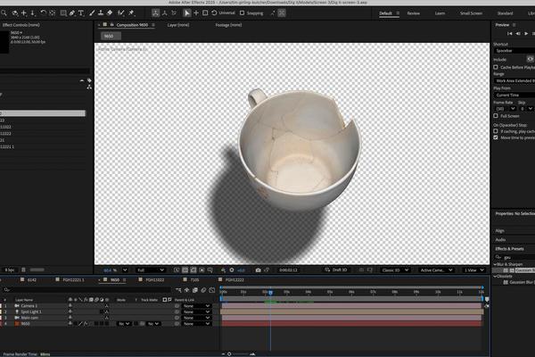Open the Classic 3D renderer dropdown
Image resolution: width=535 pixels, height=357 pixels.
pos(395,270)
